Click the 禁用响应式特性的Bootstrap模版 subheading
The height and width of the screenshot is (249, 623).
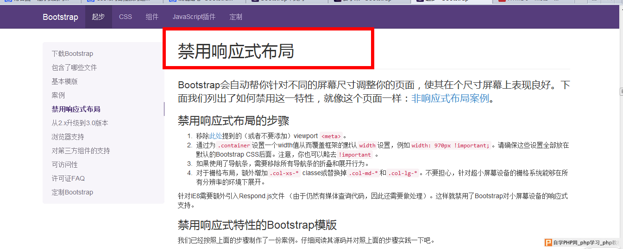257,225
